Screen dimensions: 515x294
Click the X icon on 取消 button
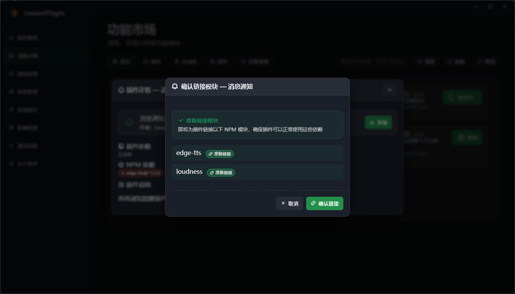coord(283,203)
